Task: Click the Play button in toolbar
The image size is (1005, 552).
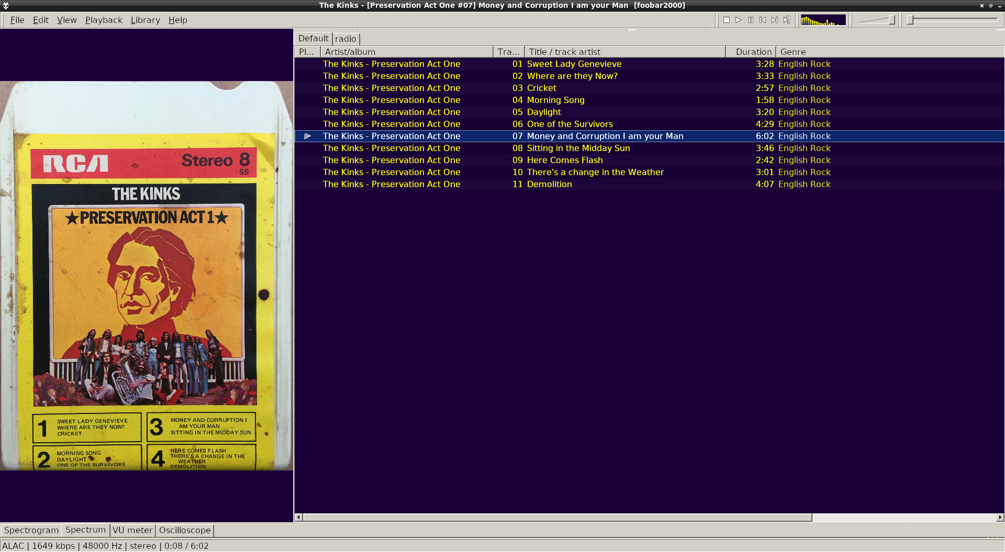Action: click(739, 20)
